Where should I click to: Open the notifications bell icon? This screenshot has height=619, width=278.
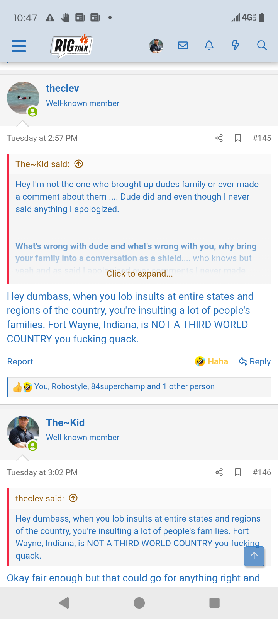coord(209,45)
